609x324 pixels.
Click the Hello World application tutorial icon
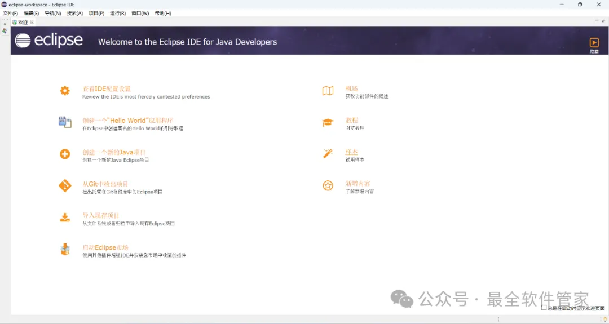pos(65,122)
